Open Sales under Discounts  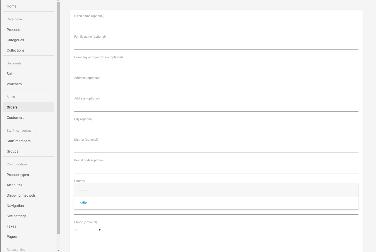pyautogui.click(x=11, y=74)
